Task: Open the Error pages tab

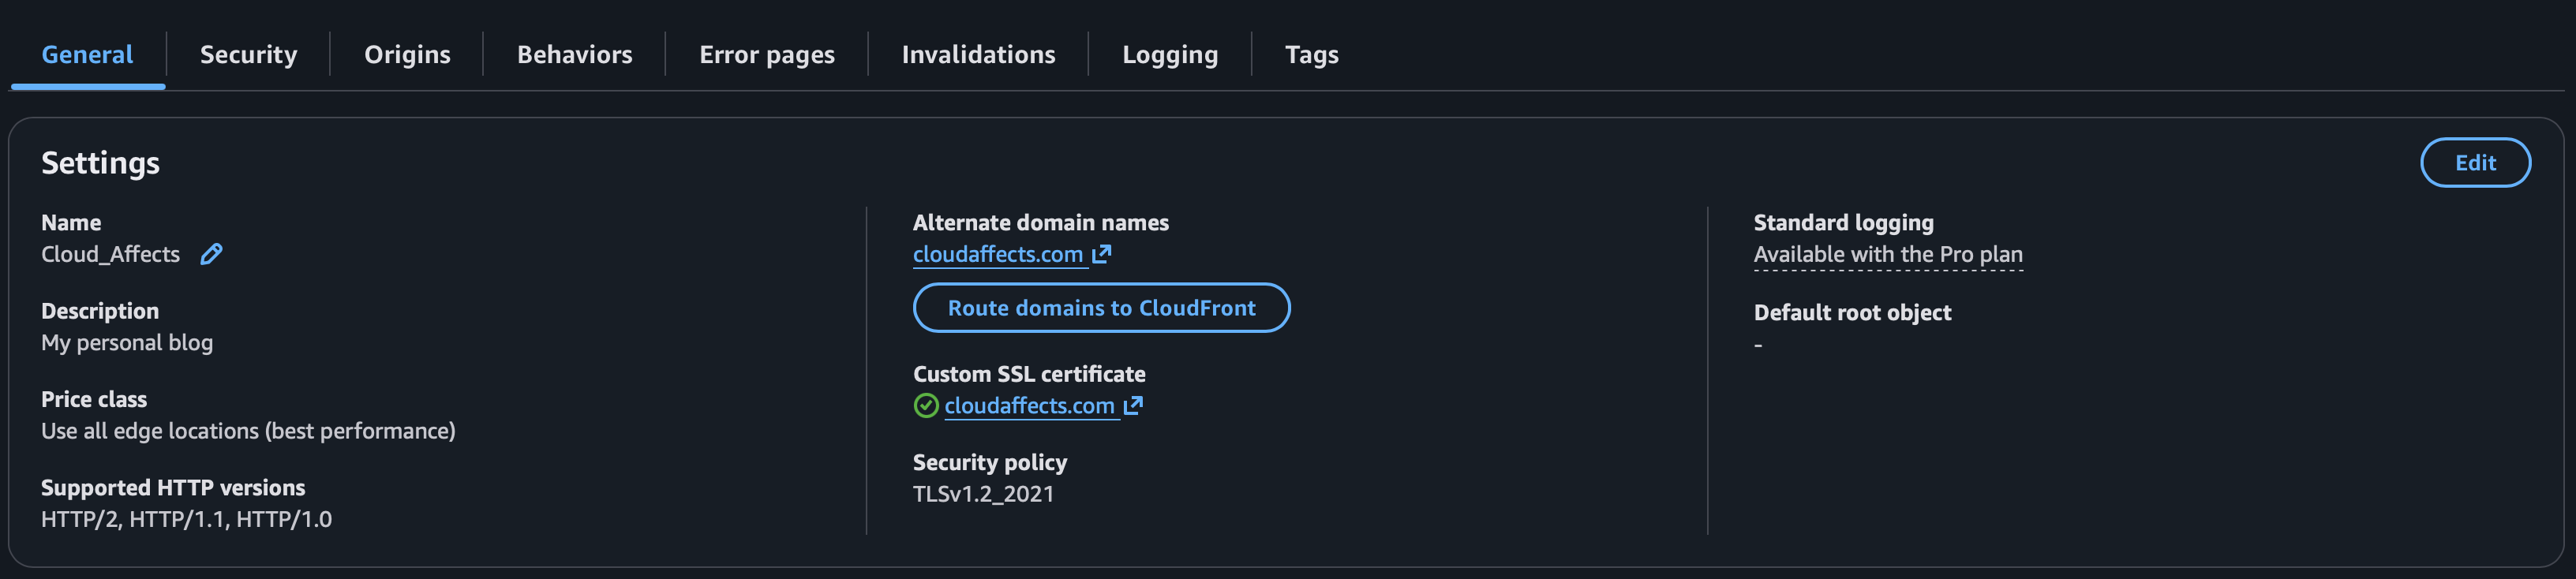Action: click(766, 55)
